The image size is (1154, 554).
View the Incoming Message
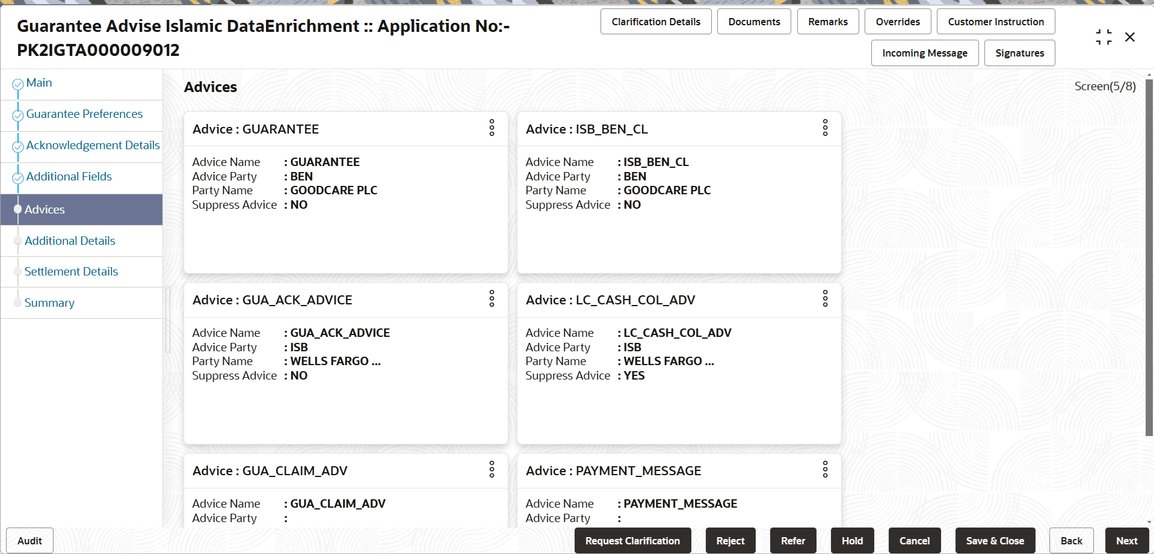tap(925, 53)
